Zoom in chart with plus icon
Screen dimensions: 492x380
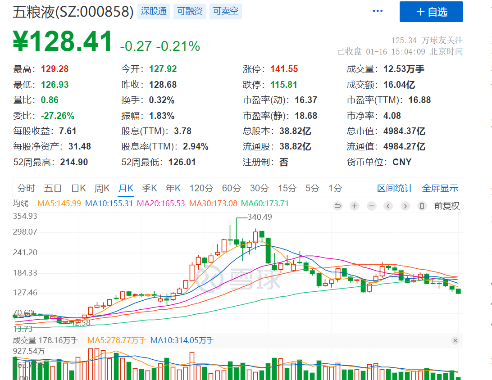[x=355, y=206]
